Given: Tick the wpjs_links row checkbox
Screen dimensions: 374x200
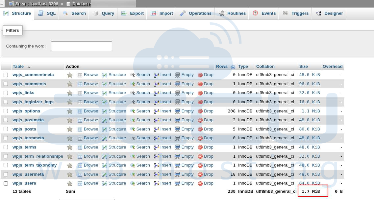Looking at the screenshot, I should pyautogui.click(x=5, y=93).
